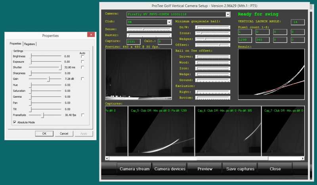This screenshot has width=317, height=185.
Task: Click the Save captures button
Action: [x=240, y=169]
